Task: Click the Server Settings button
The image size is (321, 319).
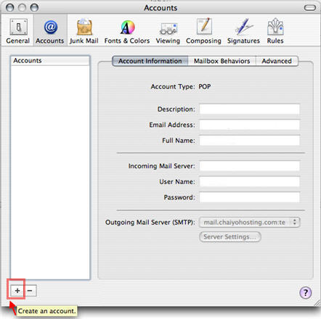Action: tap(230, 237)
